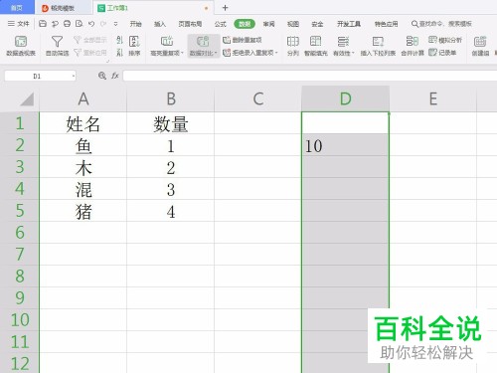Select the 数据 data tab
Image resolution: width=497 pixels, height=373 pixels.
pos(245,24)
